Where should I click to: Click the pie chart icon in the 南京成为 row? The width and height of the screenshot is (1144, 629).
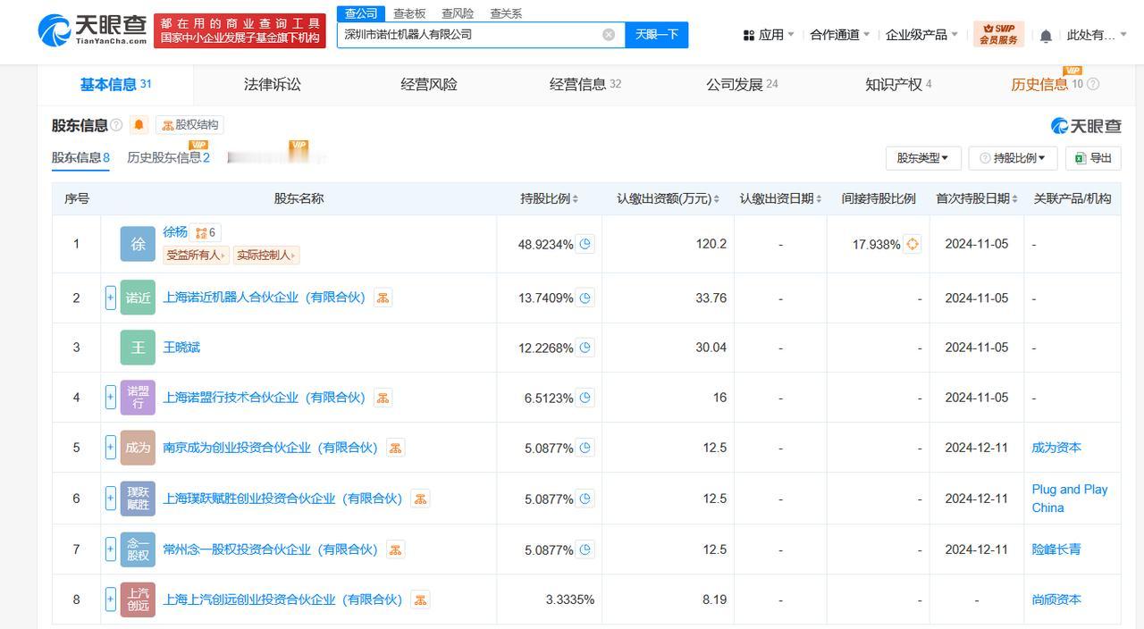click(x=585, y=448)
